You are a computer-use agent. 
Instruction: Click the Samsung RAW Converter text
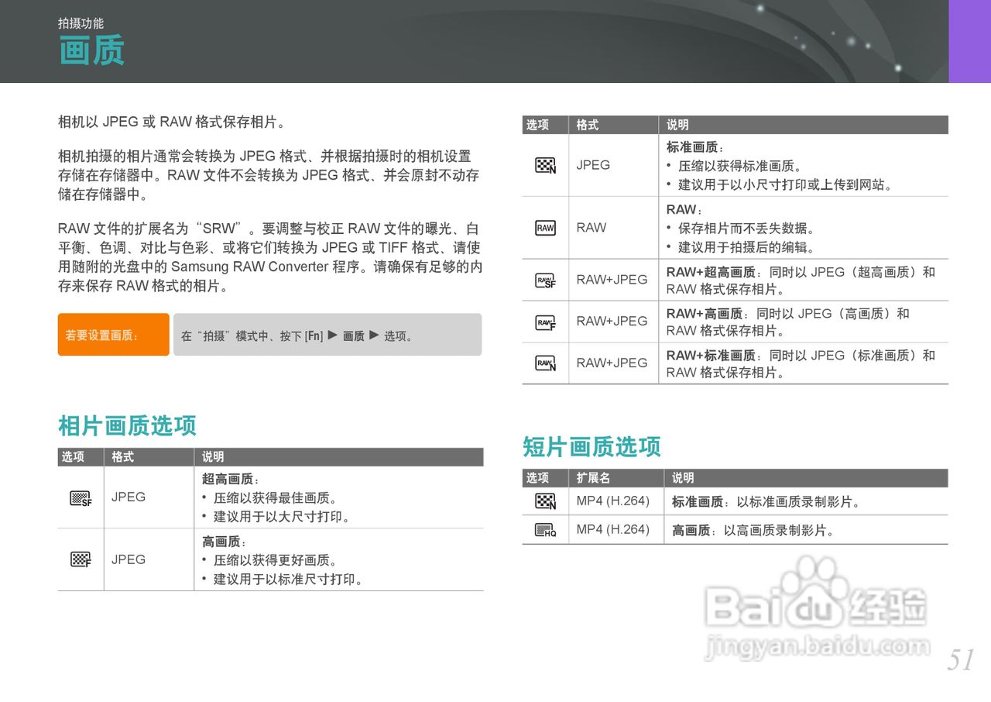coord(249,267)
